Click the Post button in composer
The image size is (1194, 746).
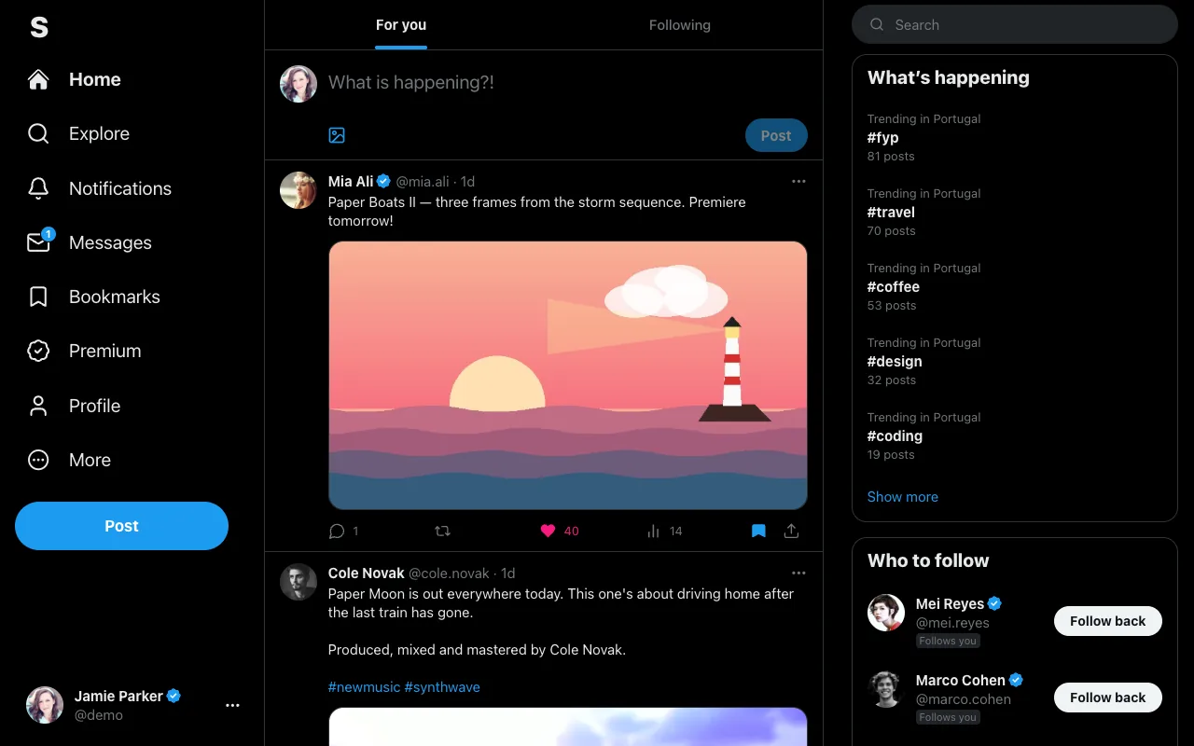coord(776,136)
